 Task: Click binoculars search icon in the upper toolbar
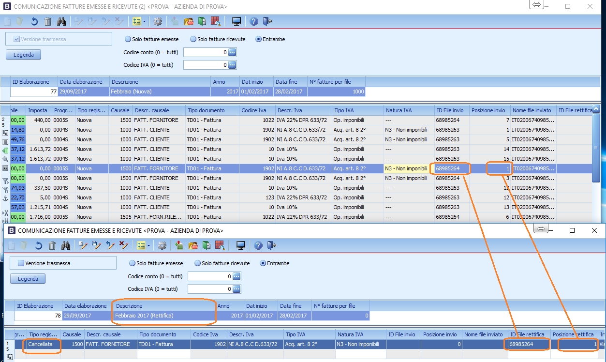[61, 21]
